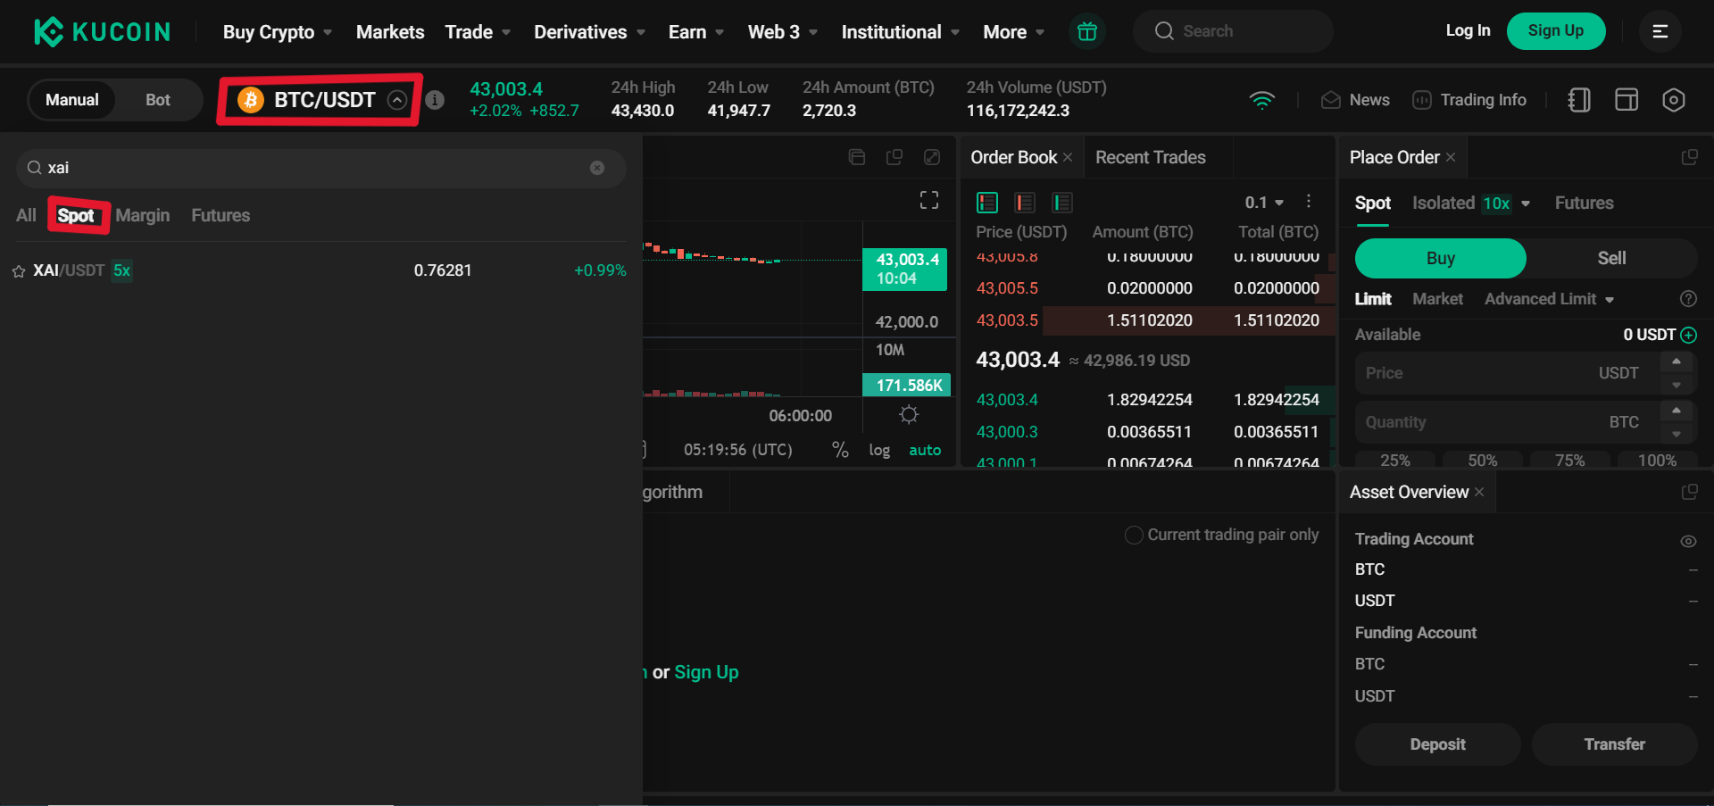This screenshot has height=806, width=1714.
Task: Set quantity slider to 25%
Action: click(x=1395, y=460)
